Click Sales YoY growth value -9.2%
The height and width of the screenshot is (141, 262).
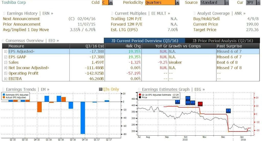(162, 62)
